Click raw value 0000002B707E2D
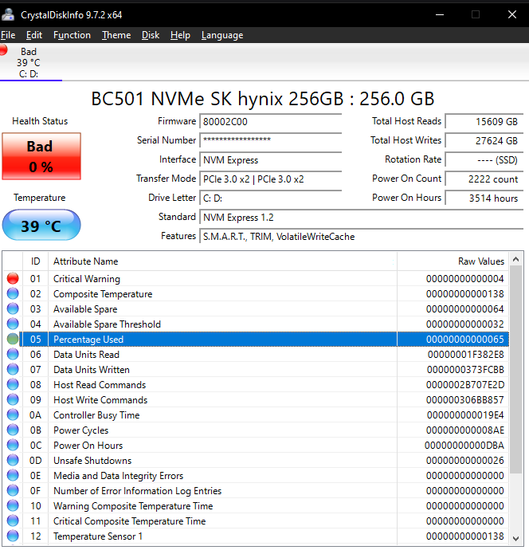The height and width of the screenshot is (550, 529). click(465, 385)
